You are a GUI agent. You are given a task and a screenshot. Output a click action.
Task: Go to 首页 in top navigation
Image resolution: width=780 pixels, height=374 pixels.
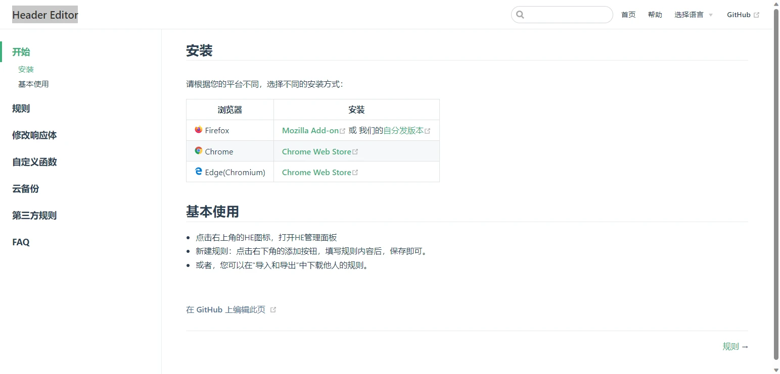628,15
